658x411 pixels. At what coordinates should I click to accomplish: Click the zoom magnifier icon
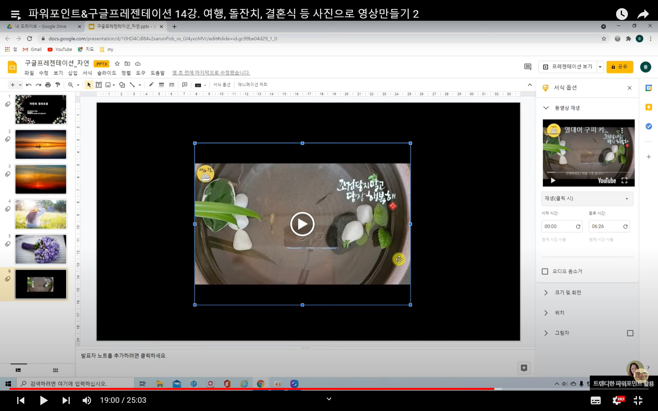point(70,85)
